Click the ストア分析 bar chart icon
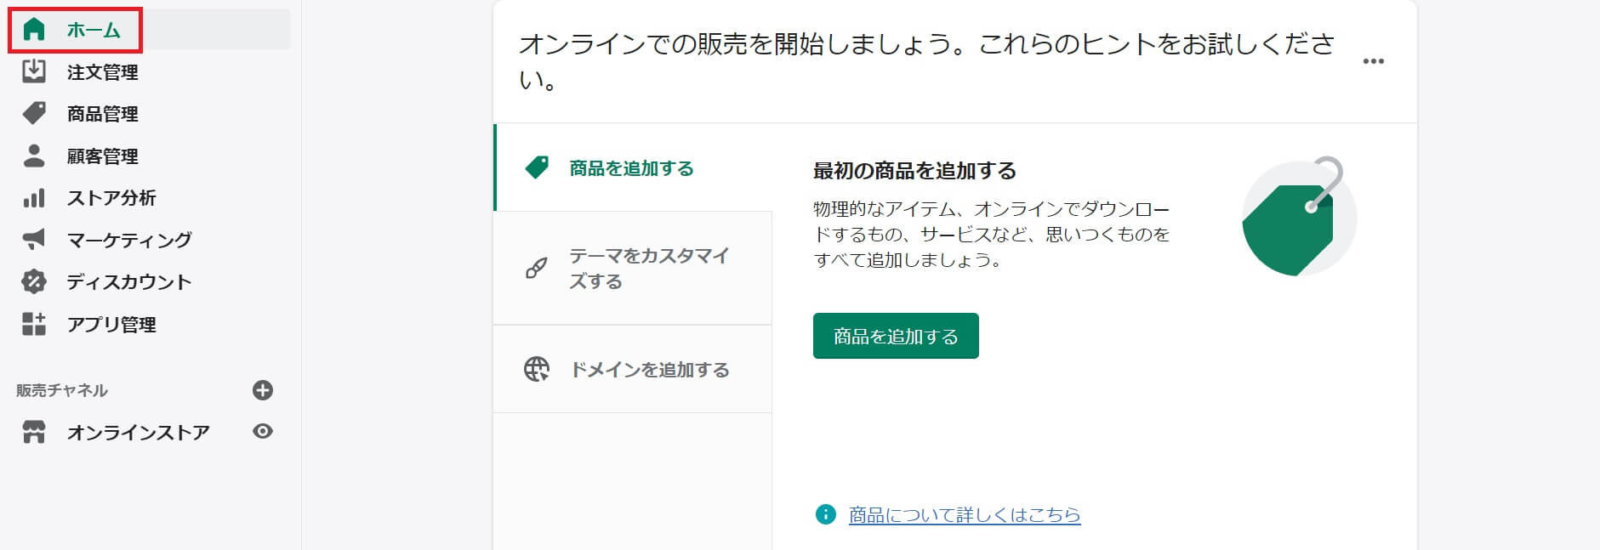Viewport: 1600px width, 550px height. (34, 198)
